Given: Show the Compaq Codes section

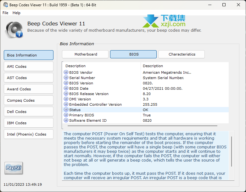Looking at the screenshot, I should point(29,100).
